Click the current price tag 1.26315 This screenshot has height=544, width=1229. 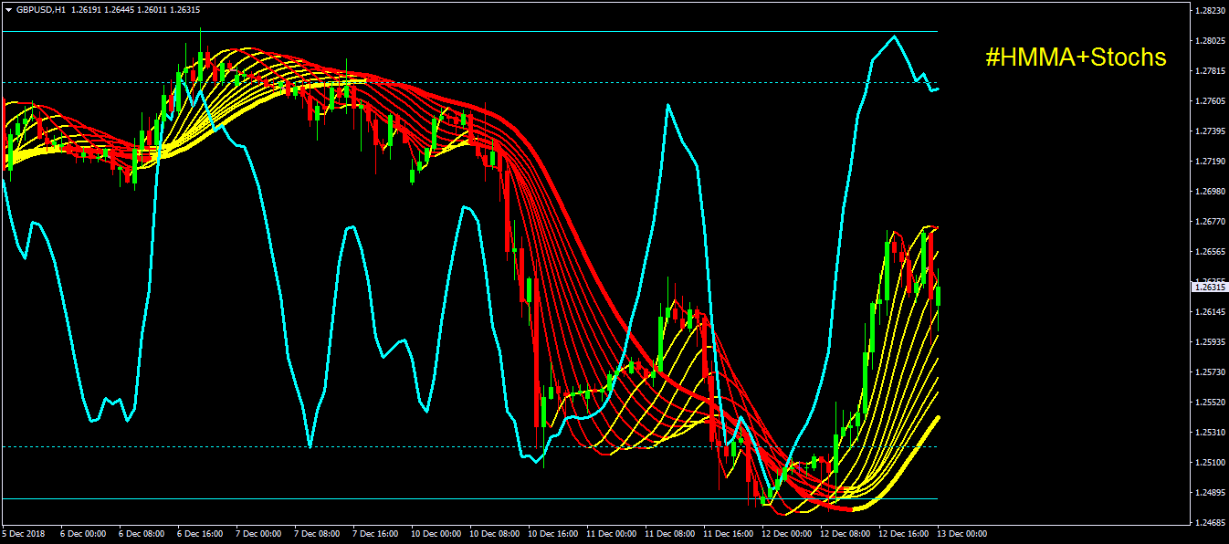1211,287
